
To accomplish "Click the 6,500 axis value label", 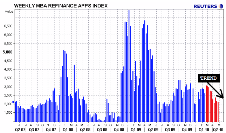I will [x=8, y=26].
